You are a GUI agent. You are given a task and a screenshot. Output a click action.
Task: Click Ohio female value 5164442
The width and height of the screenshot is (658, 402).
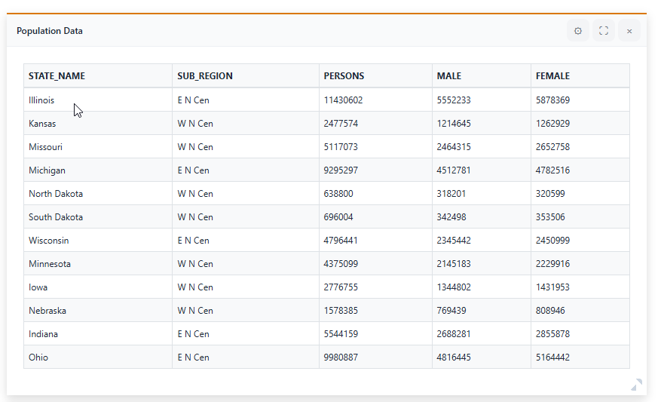[x=552, y=358]
